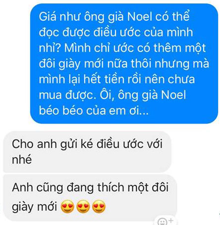
Task: Click the word "nhé" in the gray reply
Action: point(22,160)
